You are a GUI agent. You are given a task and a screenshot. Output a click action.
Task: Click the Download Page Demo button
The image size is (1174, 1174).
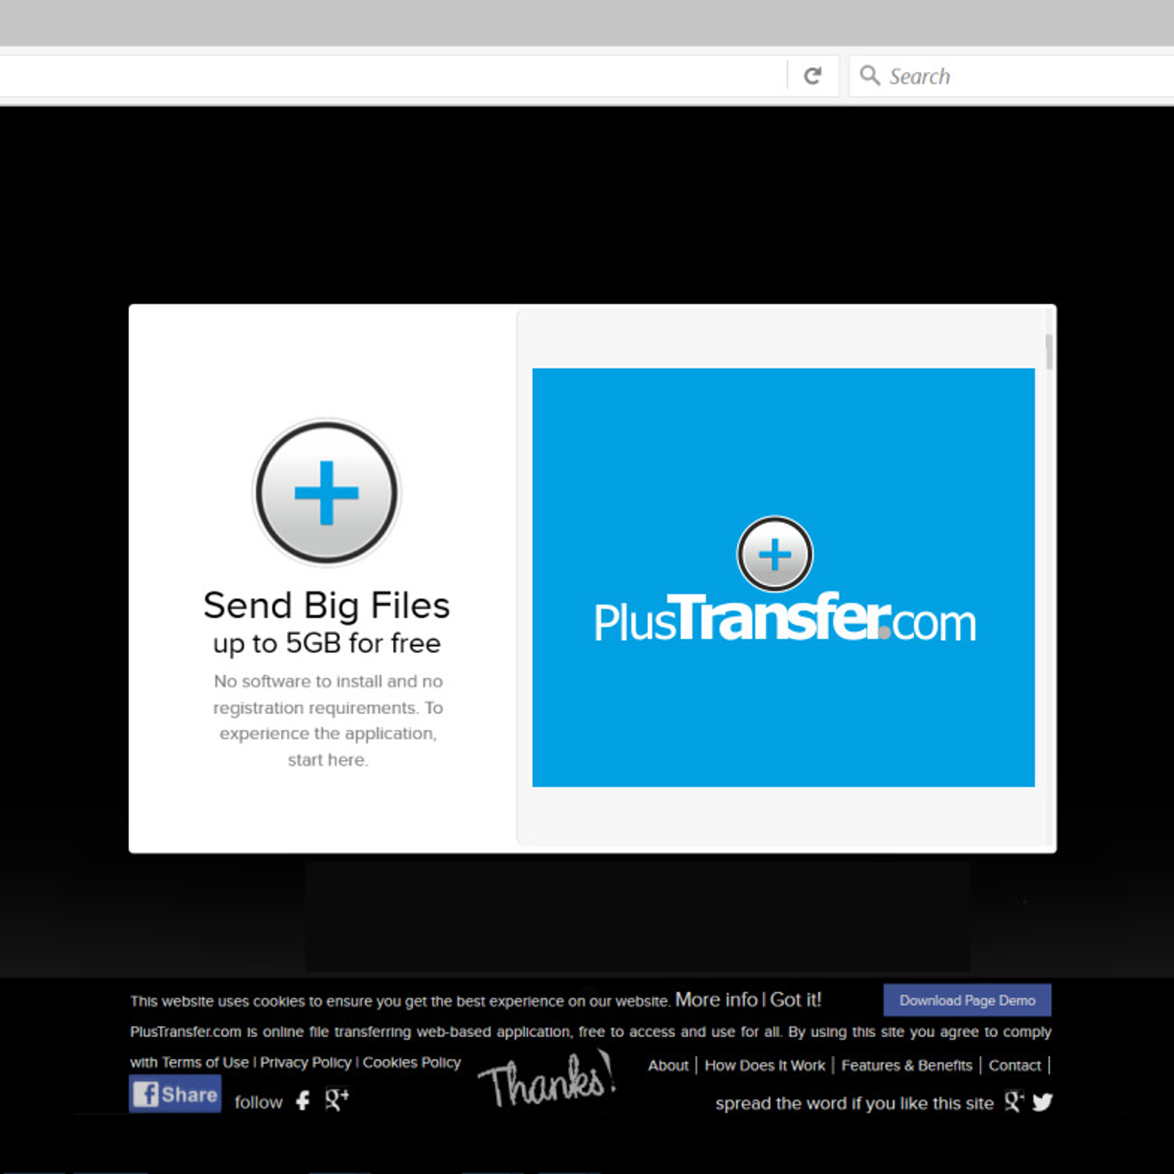point(967,1000)
